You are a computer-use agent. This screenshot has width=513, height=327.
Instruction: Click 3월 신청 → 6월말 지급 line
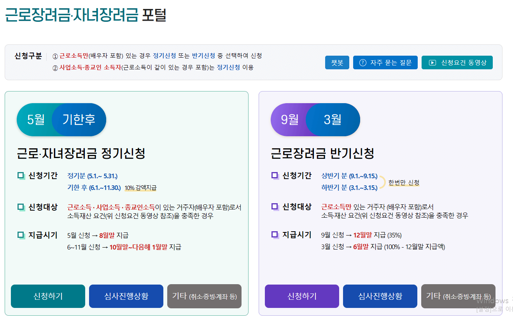tap(383, 247)
